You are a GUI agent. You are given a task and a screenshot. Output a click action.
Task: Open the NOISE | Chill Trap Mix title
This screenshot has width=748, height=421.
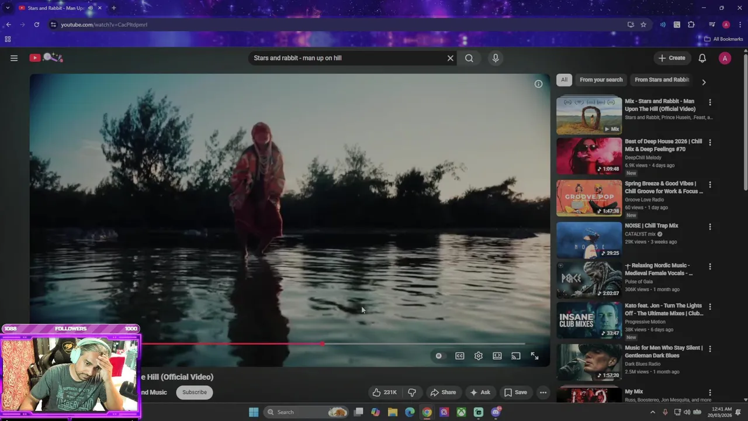click(x=652, y=226)
